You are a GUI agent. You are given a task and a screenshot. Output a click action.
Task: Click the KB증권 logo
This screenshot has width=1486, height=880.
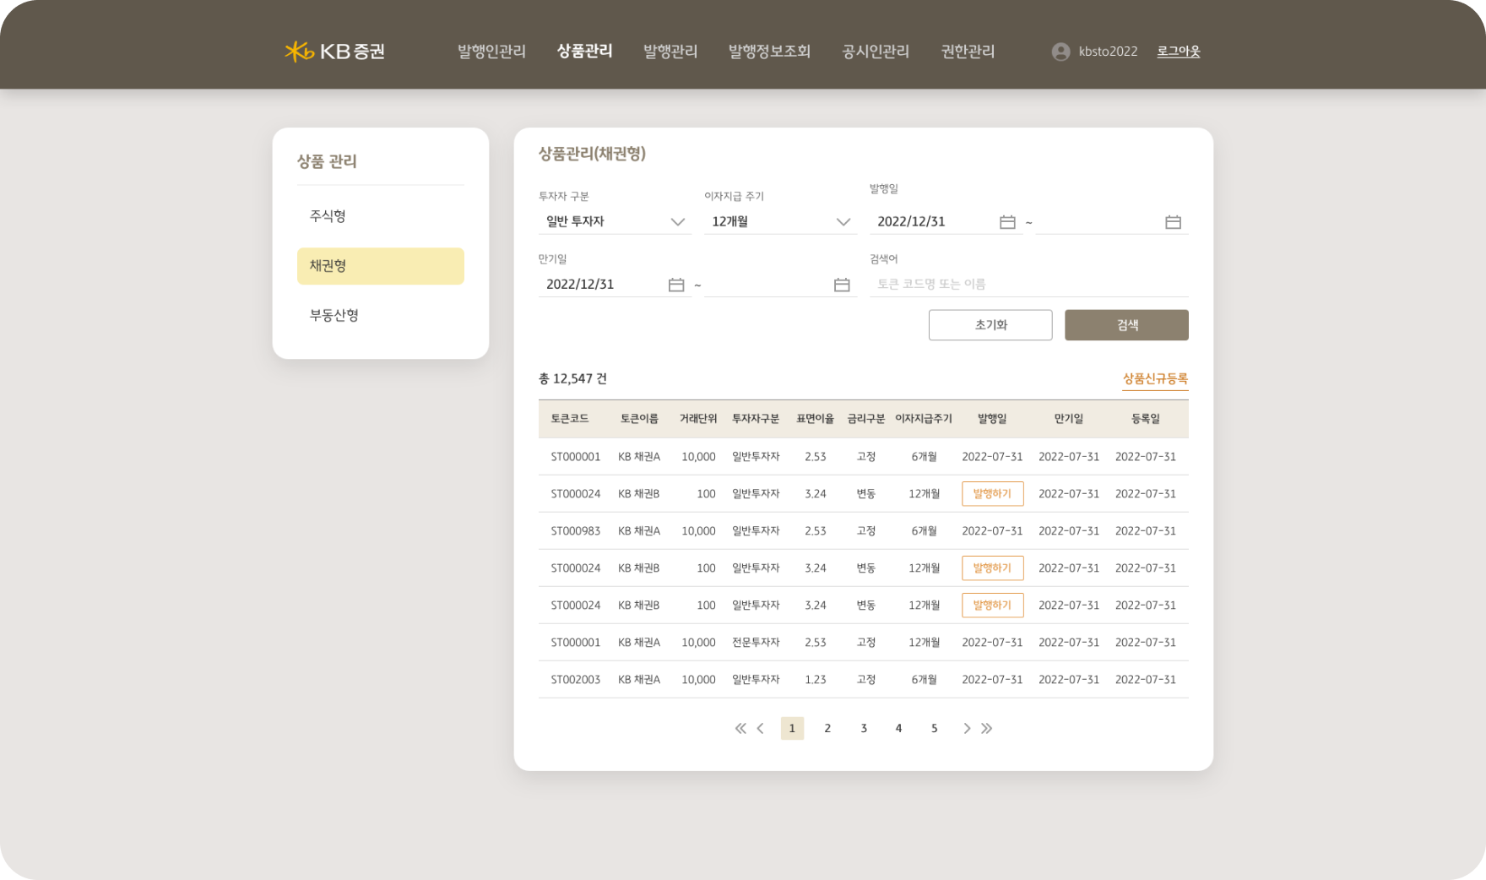[334, 52]
